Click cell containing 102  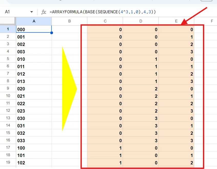coord(34,163)
